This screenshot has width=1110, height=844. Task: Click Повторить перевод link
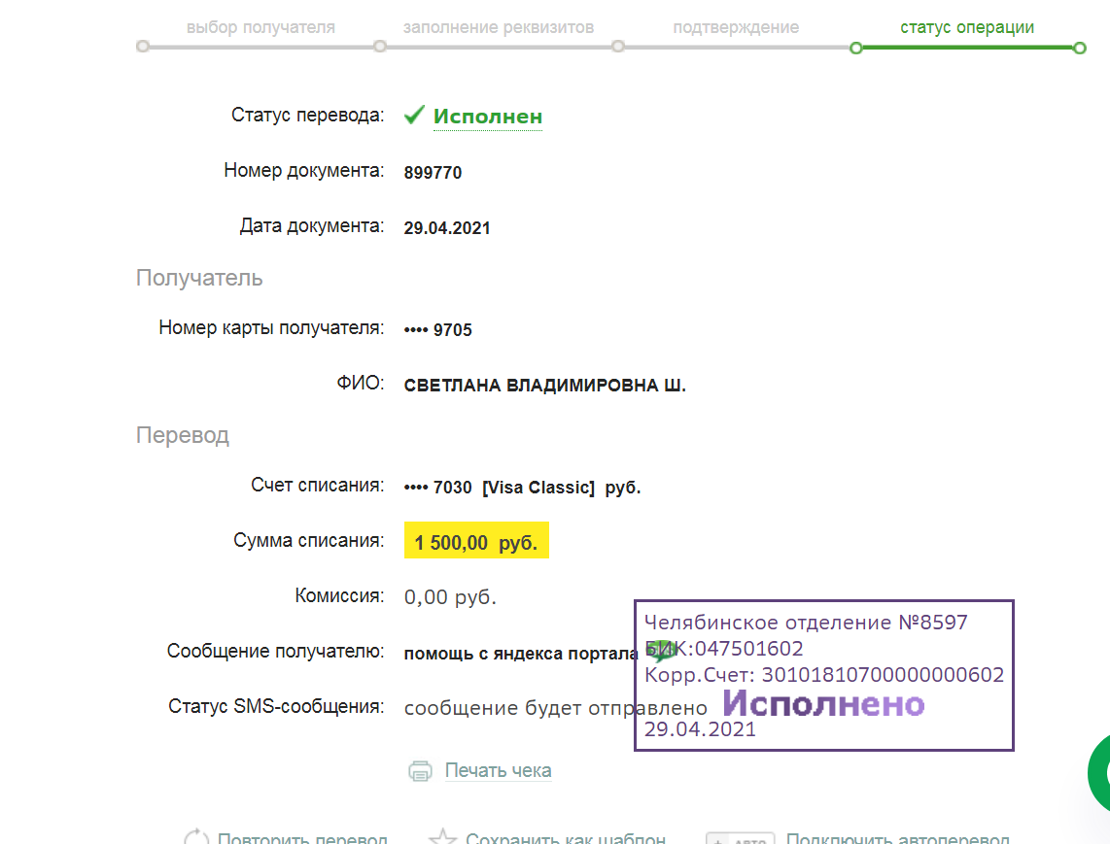(x=302, y=837)
